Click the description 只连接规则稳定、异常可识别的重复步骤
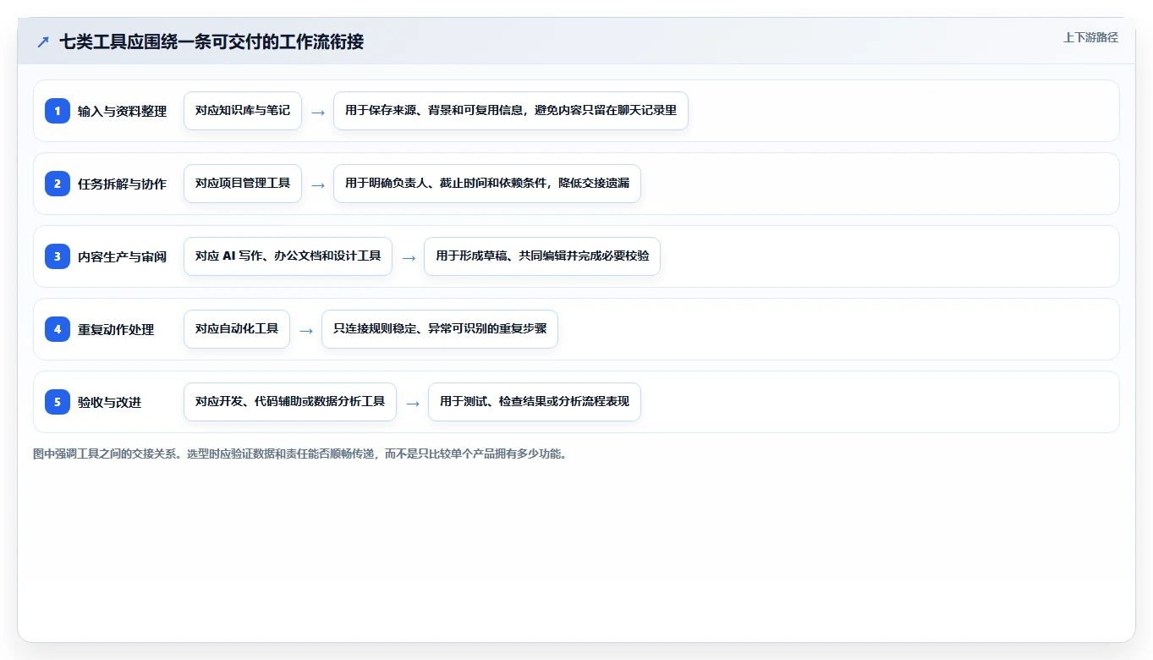 (440, 329)
